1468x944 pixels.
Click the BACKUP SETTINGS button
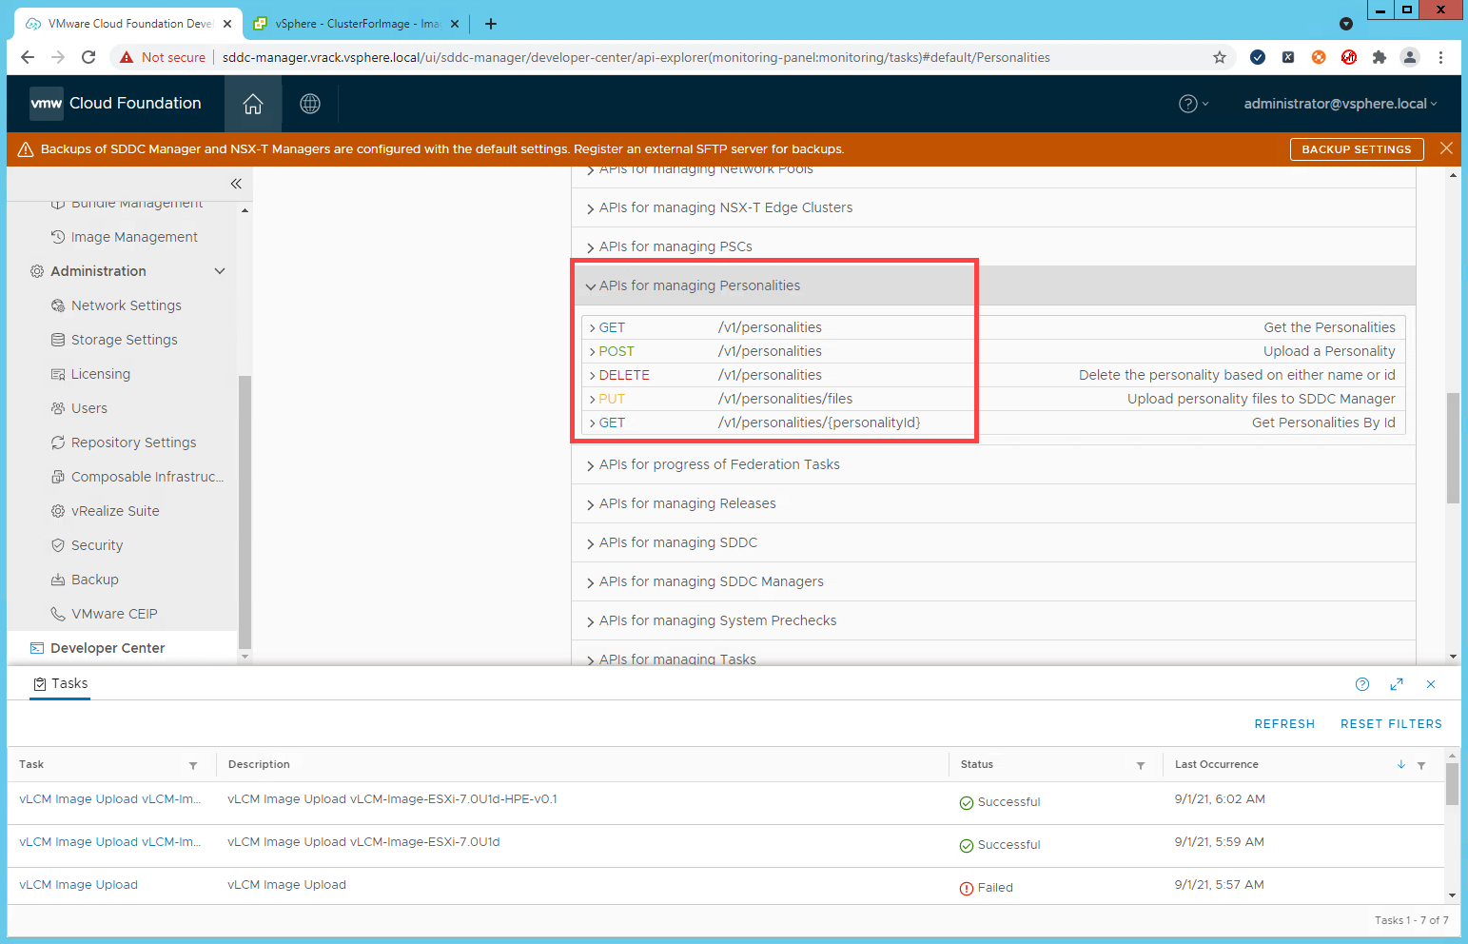[x=1357, y=149]
